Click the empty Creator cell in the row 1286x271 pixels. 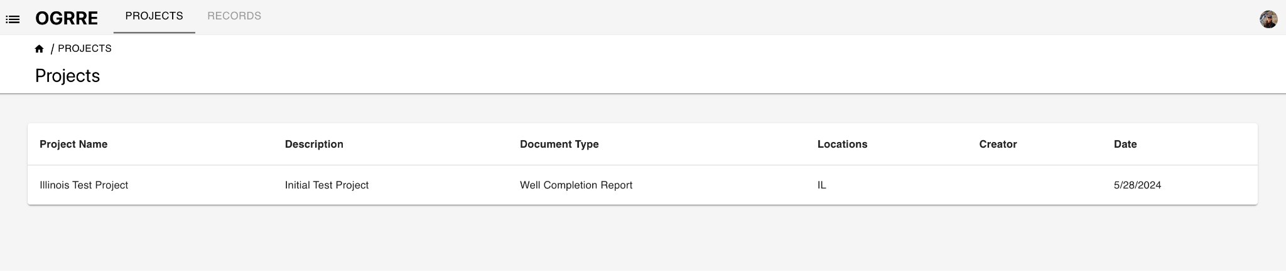[1036, 185]
